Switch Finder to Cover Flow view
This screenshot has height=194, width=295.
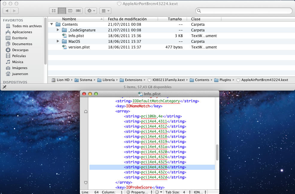tap(78, 11)
